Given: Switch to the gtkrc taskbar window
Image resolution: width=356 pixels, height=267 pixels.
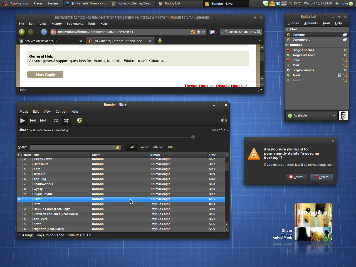Looking at the screenshot, I should [x=133, y=4].
